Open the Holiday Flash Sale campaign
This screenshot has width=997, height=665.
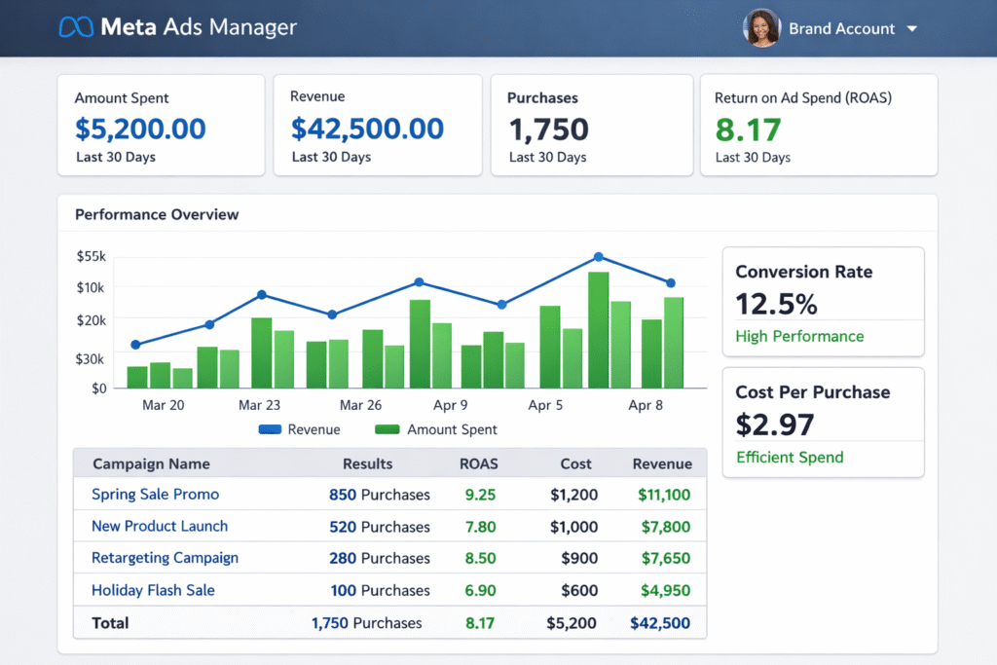click(x=153, y=590)
